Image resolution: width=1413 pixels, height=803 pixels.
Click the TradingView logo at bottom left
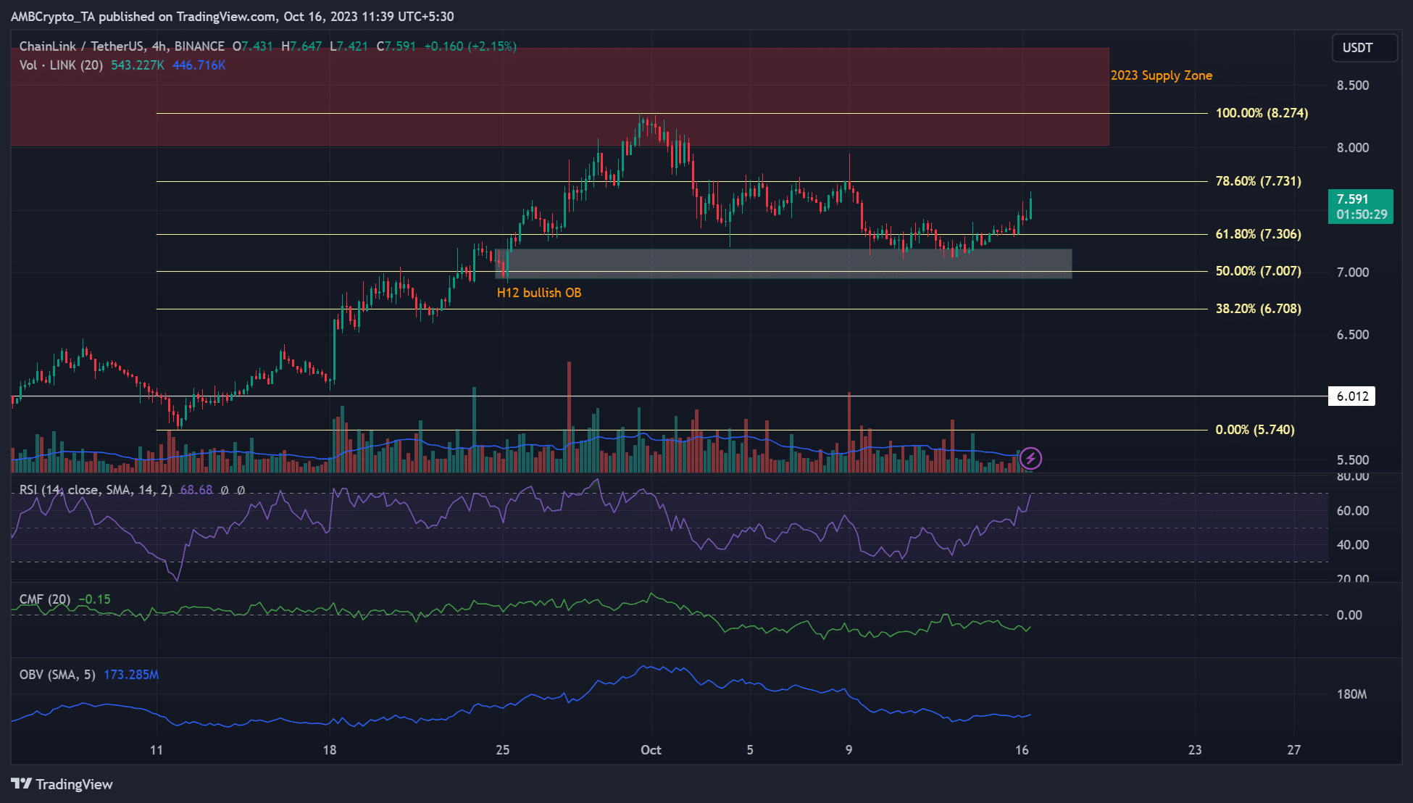point(62,784)
